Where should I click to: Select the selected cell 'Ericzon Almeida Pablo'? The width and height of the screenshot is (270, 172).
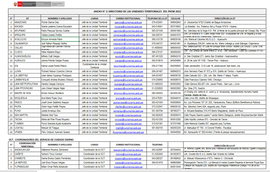click(x=60, y=39)
